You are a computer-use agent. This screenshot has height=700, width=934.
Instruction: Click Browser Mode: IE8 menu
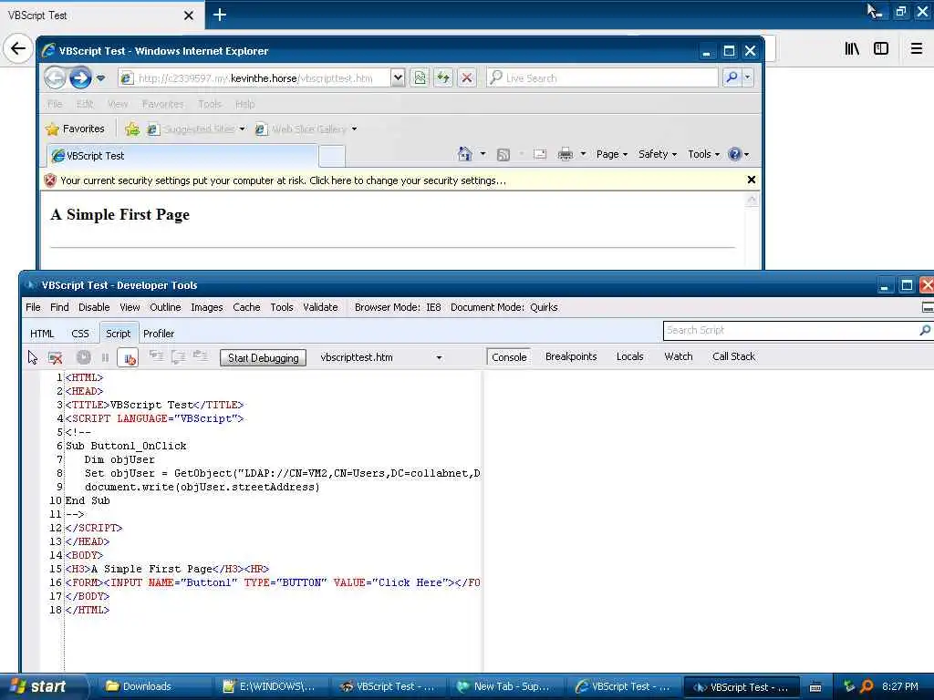click(398, 307)
